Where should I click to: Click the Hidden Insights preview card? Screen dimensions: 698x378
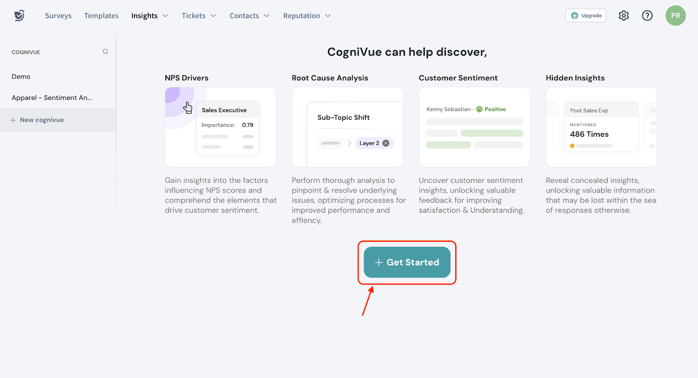coord(601,127)
